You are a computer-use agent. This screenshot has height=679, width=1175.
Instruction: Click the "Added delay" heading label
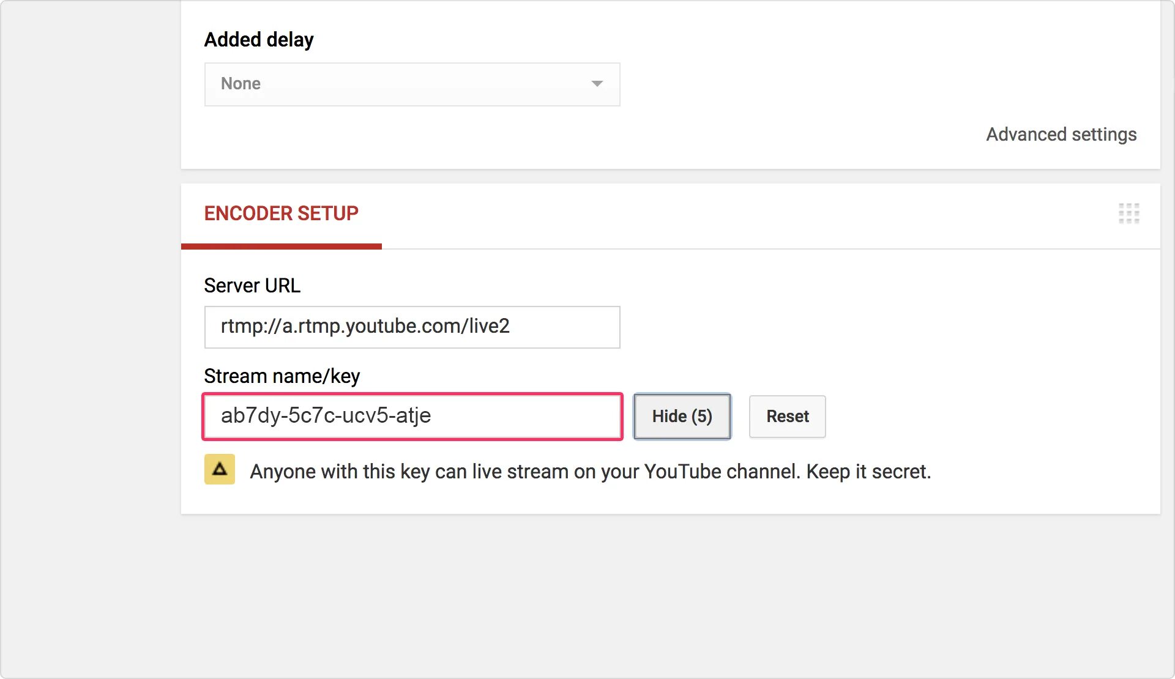[x=259, y=40]
